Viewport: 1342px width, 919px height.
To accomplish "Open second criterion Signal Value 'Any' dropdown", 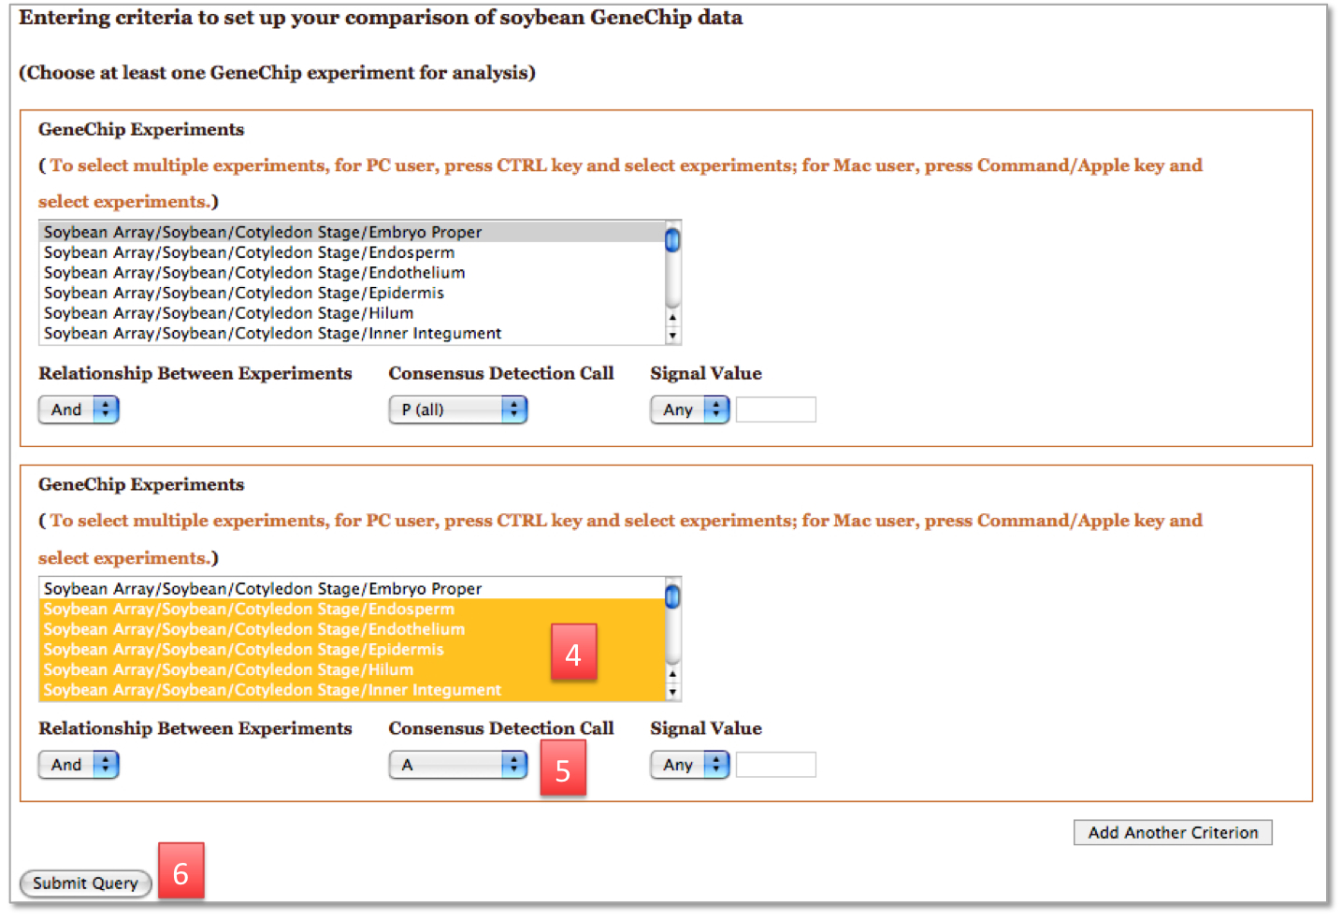I will [x=690, y=765].
